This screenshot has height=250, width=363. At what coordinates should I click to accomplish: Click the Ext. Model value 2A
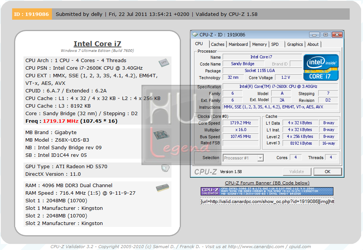[x=282, y=100]
